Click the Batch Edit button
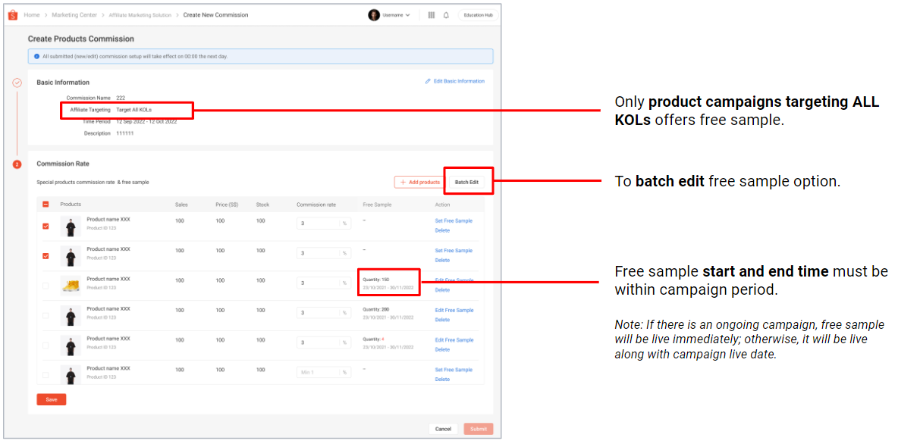This screenshot has height=444, width=898. tap(468, 181)
